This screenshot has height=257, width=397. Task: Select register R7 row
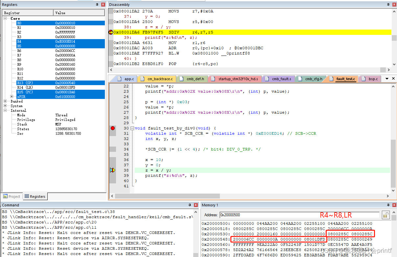(61, 55)
